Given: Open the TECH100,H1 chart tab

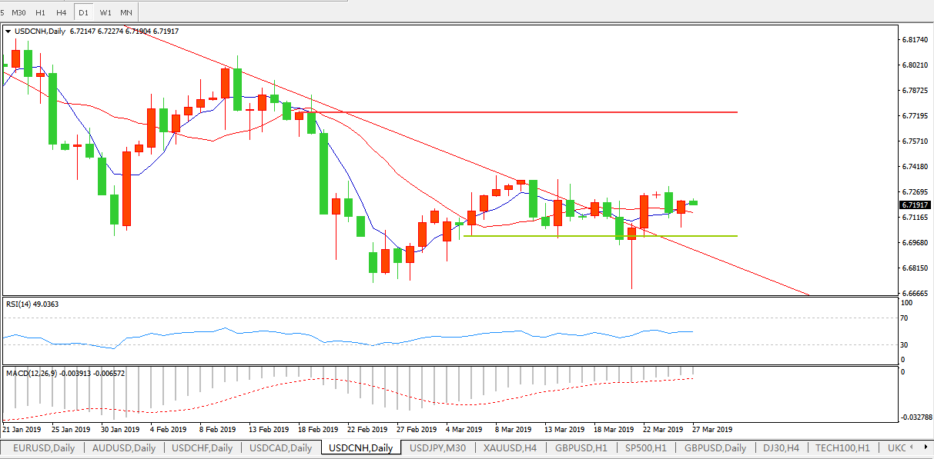Looking at the screenshot, I should [844, 447].
